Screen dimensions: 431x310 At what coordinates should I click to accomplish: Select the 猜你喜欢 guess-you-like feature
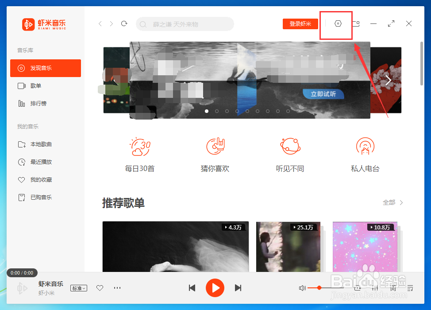(x=215, y=153)
